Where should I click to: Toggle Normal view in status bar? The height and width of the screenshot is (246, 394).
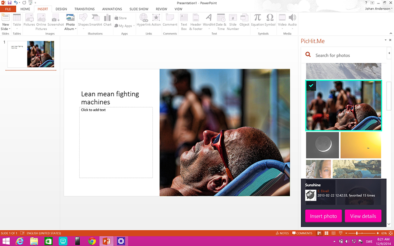point(320,233)
